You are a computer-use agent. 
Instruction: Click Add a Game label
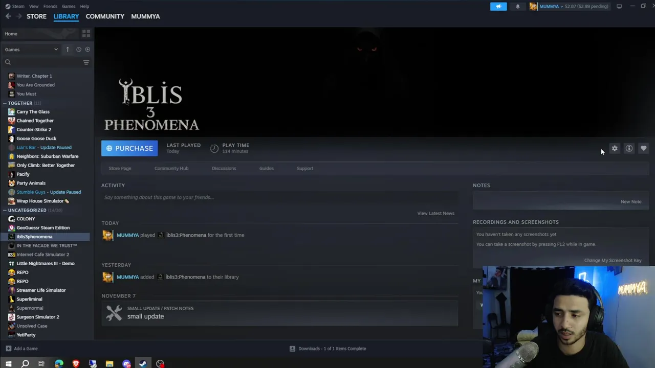26,349
